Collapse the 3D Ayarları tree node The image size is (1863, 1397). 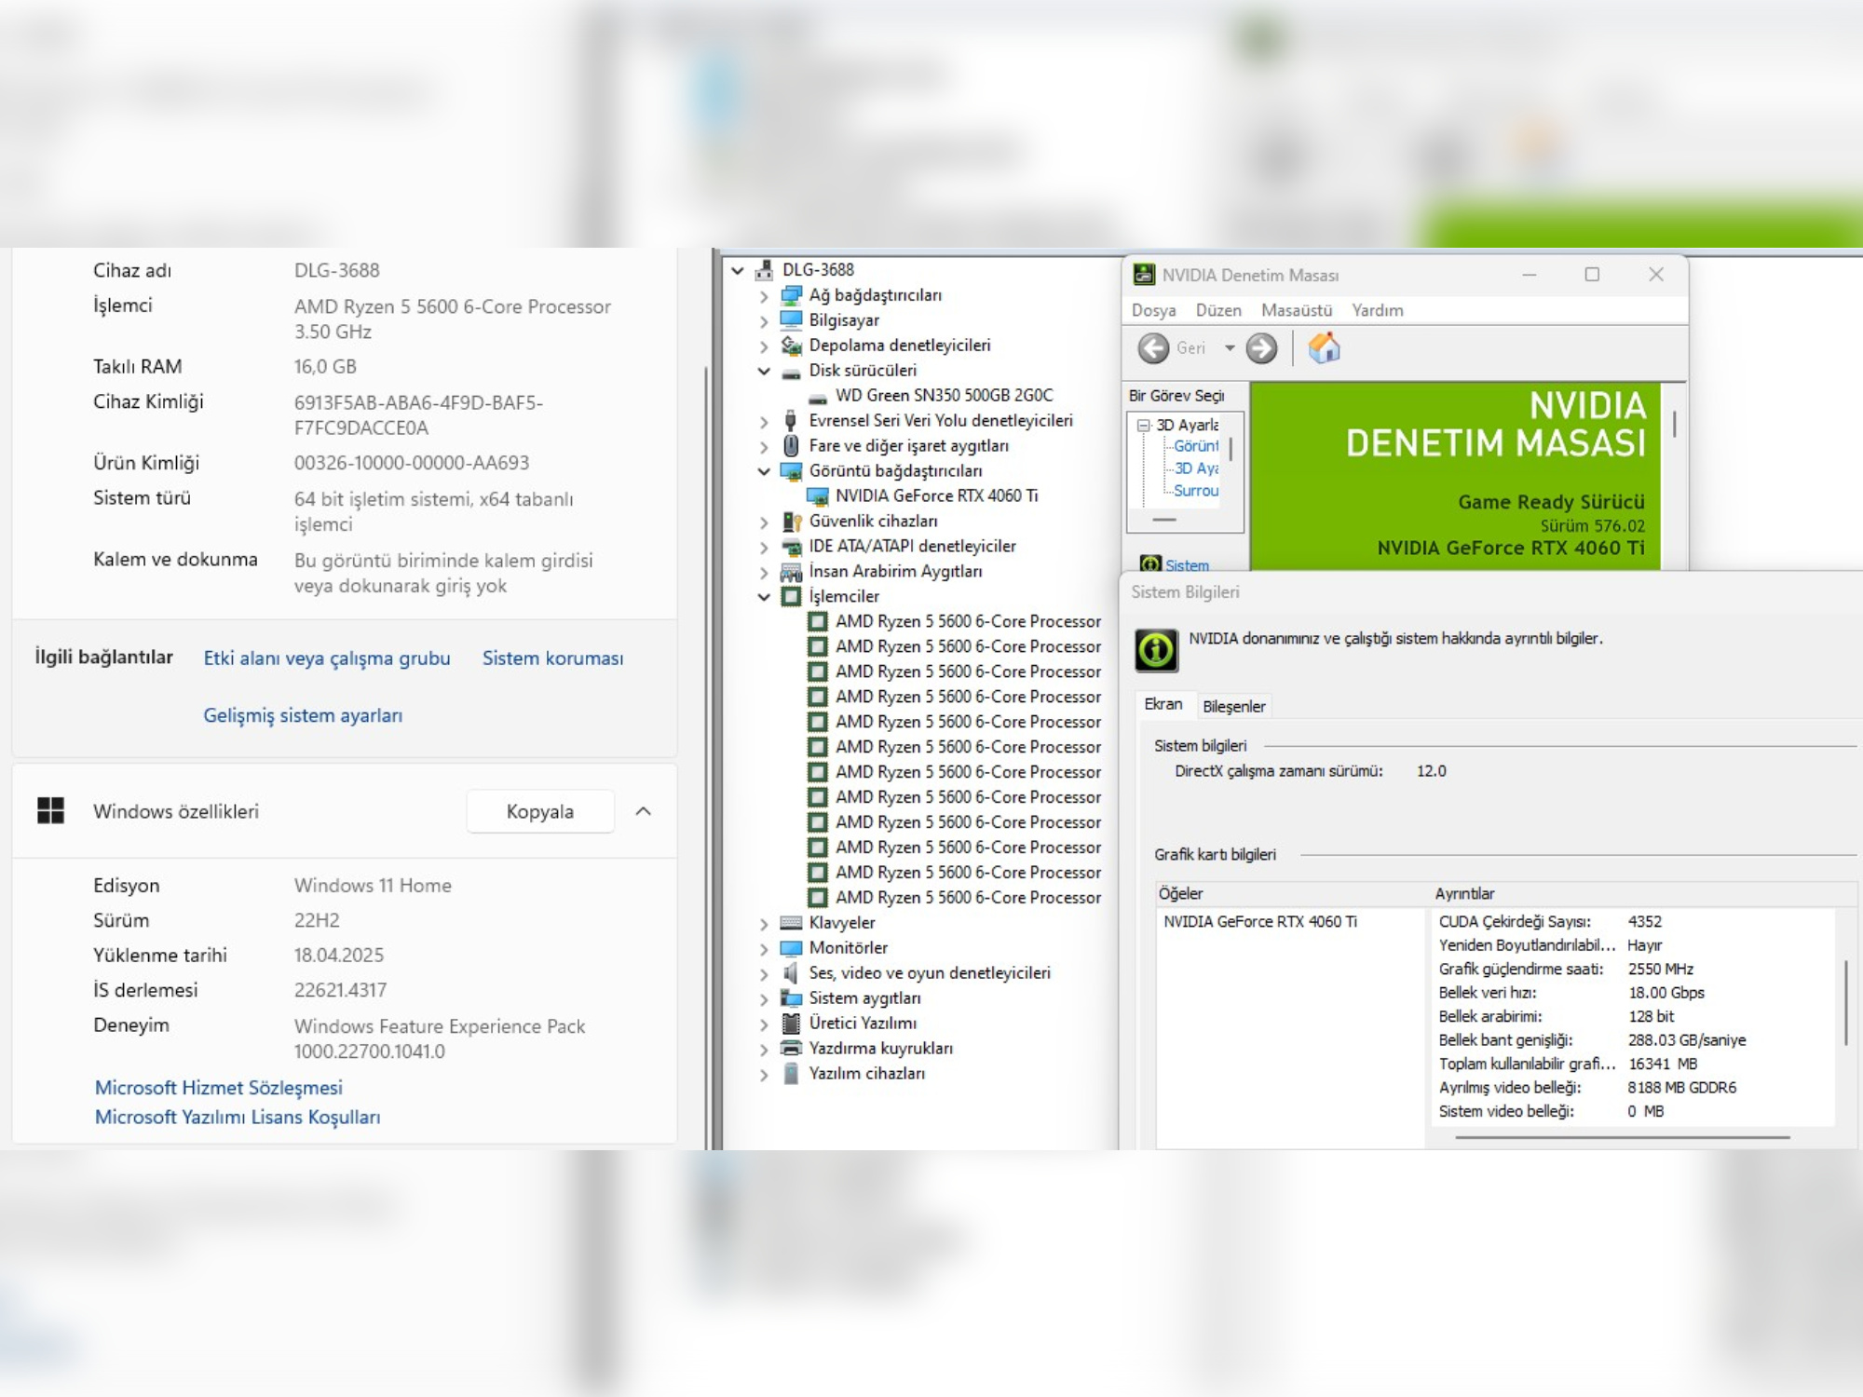[1144, 426]
